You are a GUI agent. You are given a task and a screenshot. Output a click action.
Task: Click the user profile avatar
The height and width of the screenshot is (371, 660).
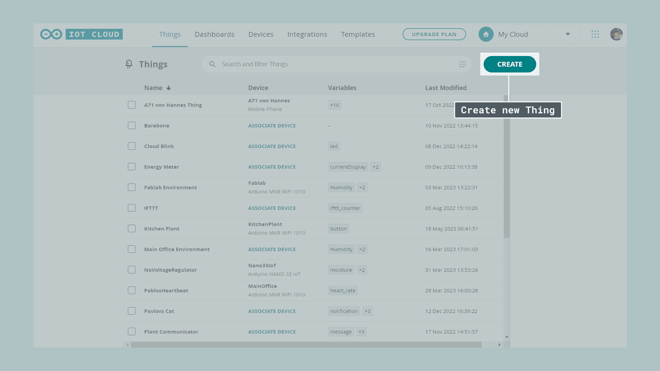coord(616,34)
